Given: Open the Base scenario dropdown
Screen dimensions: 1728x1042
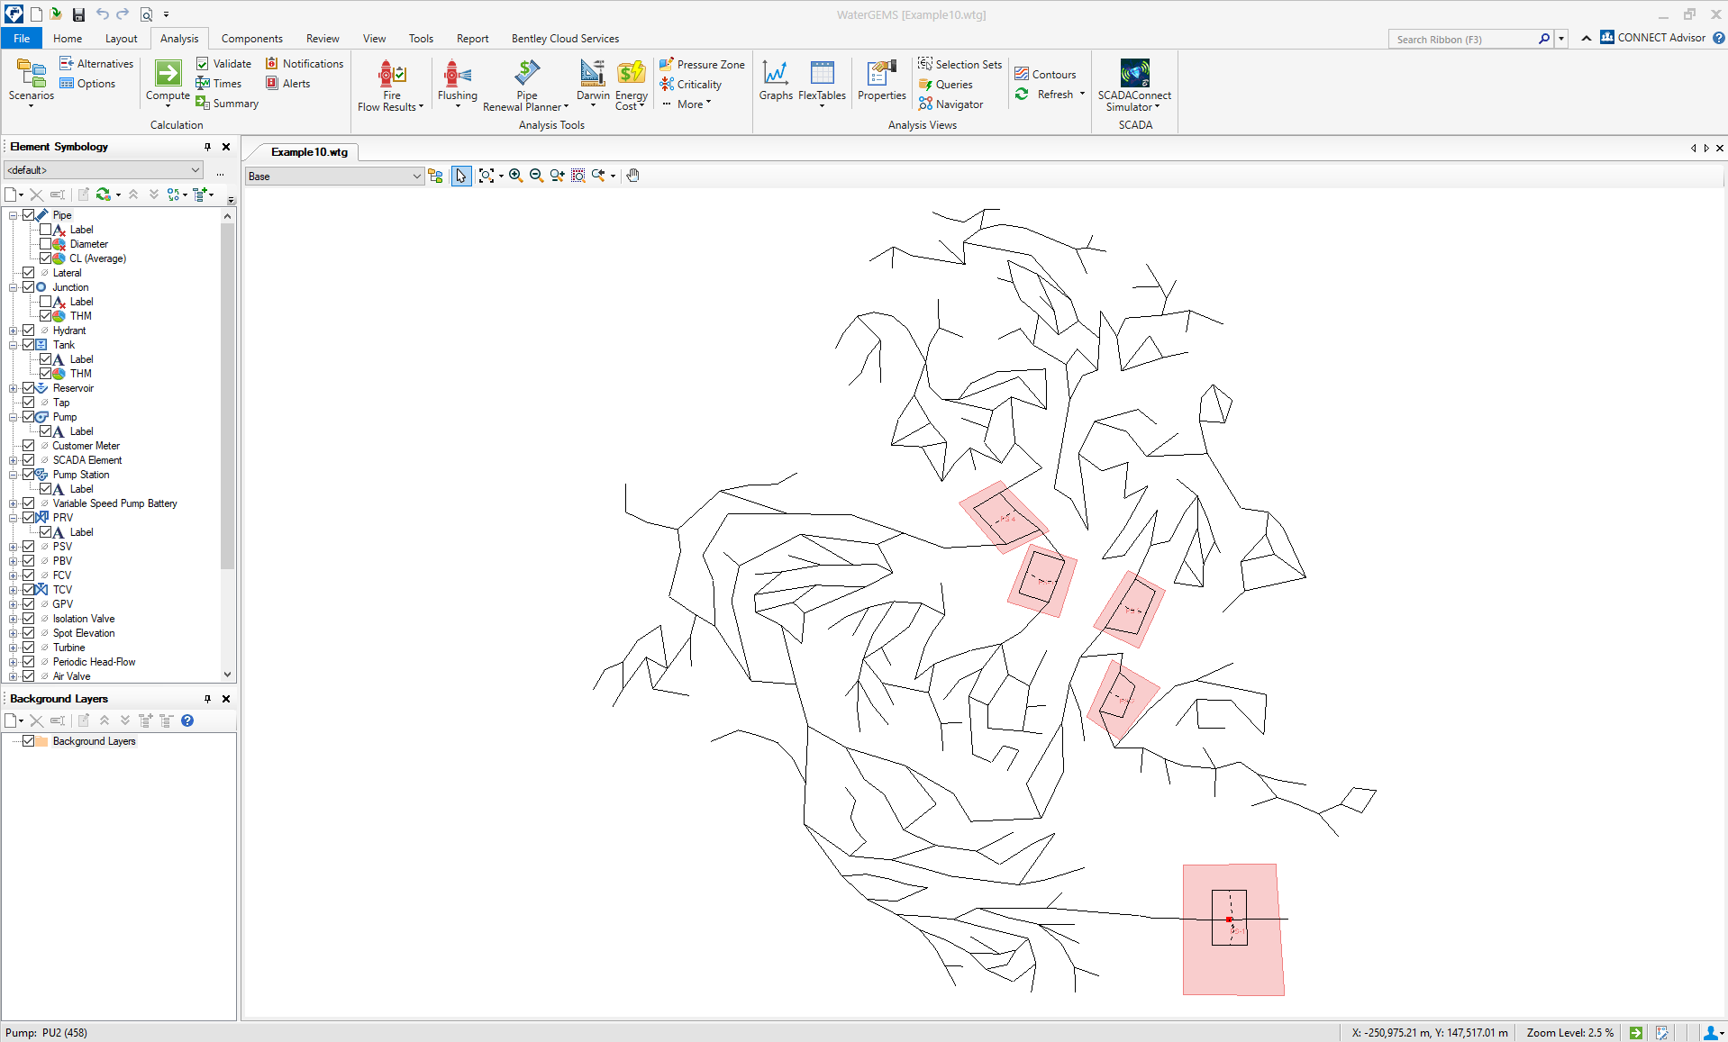Looking at the screenshot, I should (416, 176).
